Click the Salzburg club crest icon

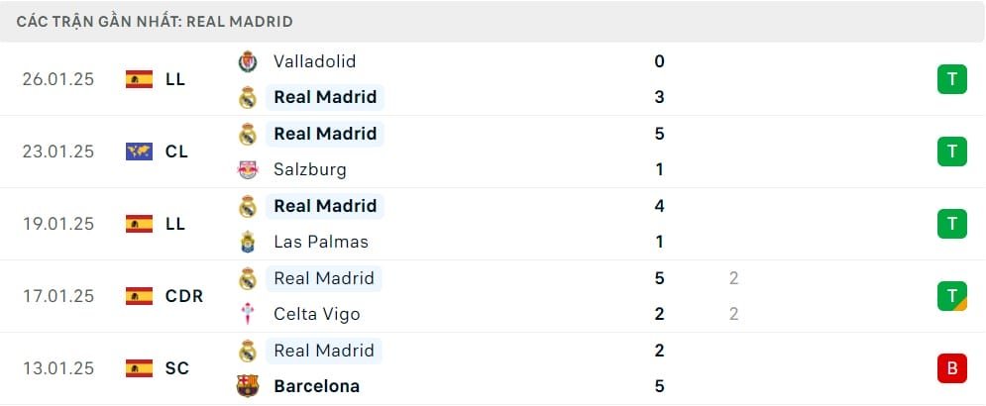click(x=248, y=169)
